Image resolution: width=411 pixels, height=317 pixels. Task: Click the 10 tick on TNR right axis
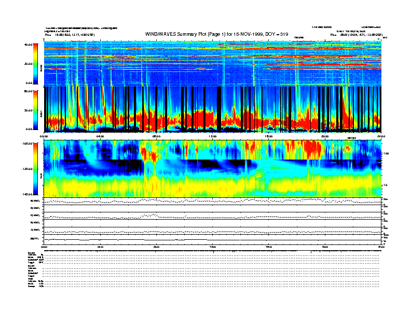click(386, 185)
